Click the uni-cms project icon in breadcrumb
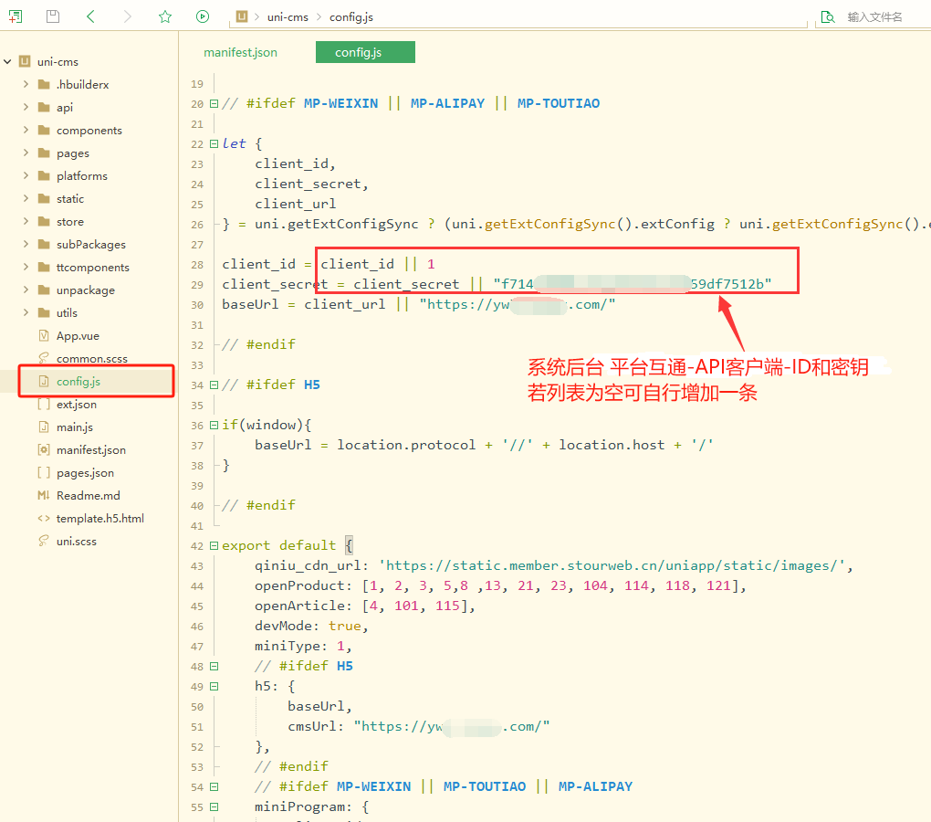 [x=242, y=16]
